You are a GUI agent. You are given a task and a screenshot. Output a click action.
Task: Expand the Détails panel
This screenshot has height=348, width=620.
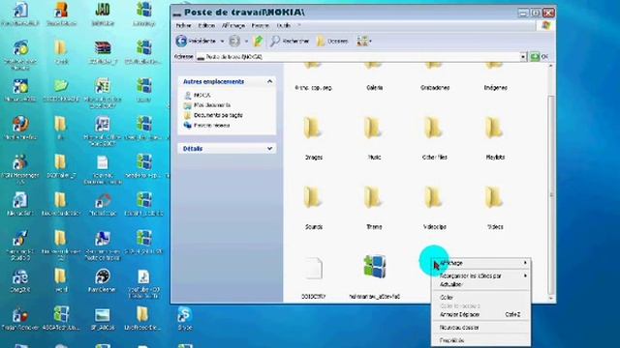pos(269,149)
